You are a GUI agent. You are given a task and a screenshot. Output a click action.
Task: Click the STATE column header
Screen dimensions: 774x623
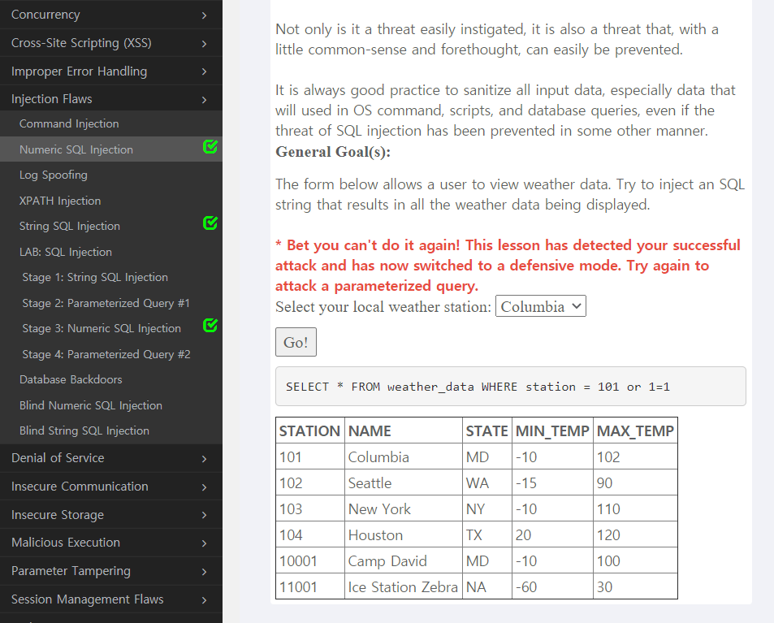(487, 430)
